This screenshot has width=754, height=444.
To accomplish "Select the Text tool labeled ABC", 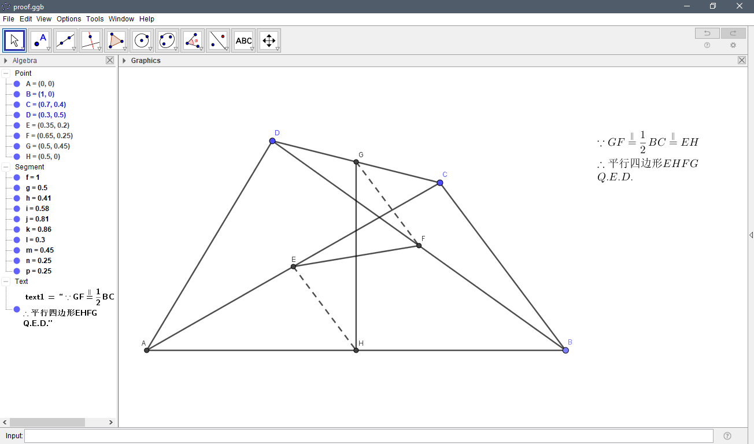I will (243, 40).
